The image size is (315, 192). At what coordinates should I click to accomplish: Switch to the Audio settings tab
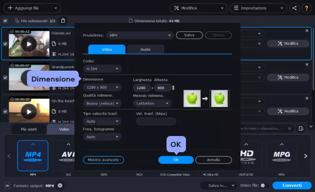click(146, 49)
